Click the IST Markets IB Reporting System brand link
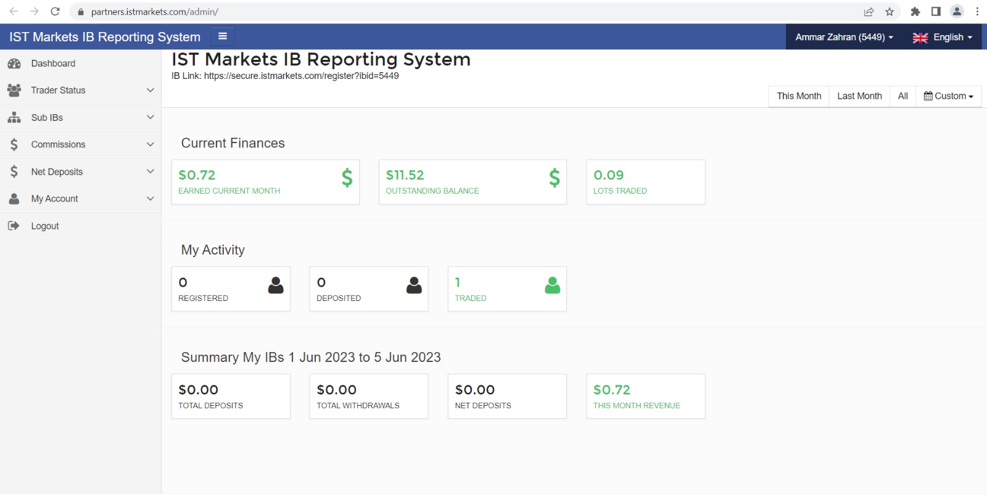This screenshot has height=494, width=987. [x=105, y=37]
